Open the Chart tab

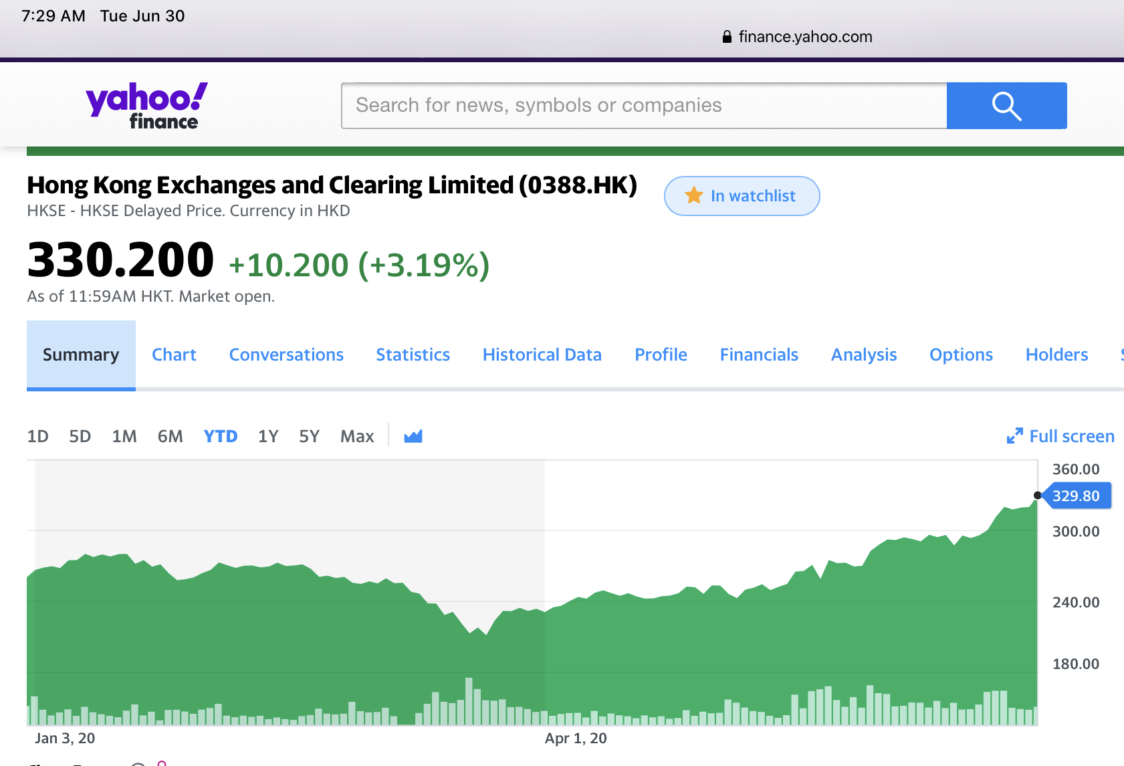pos(174,355)
